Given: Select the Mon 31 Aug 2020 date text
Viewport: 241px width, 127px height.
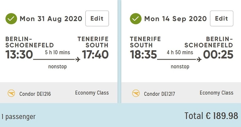Looking at the screenshot, I should point(51,19).
